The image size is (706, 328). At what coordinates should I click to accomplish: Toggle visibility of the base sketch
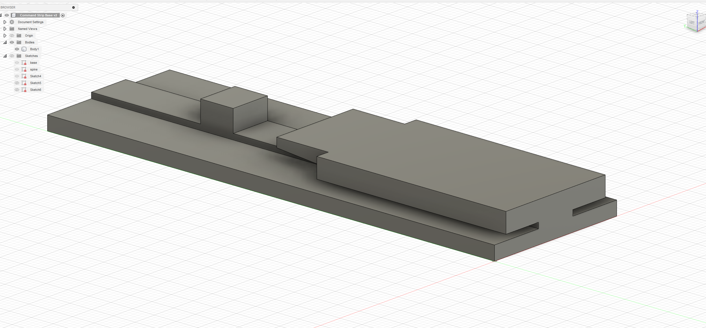(x=17, y=63)
